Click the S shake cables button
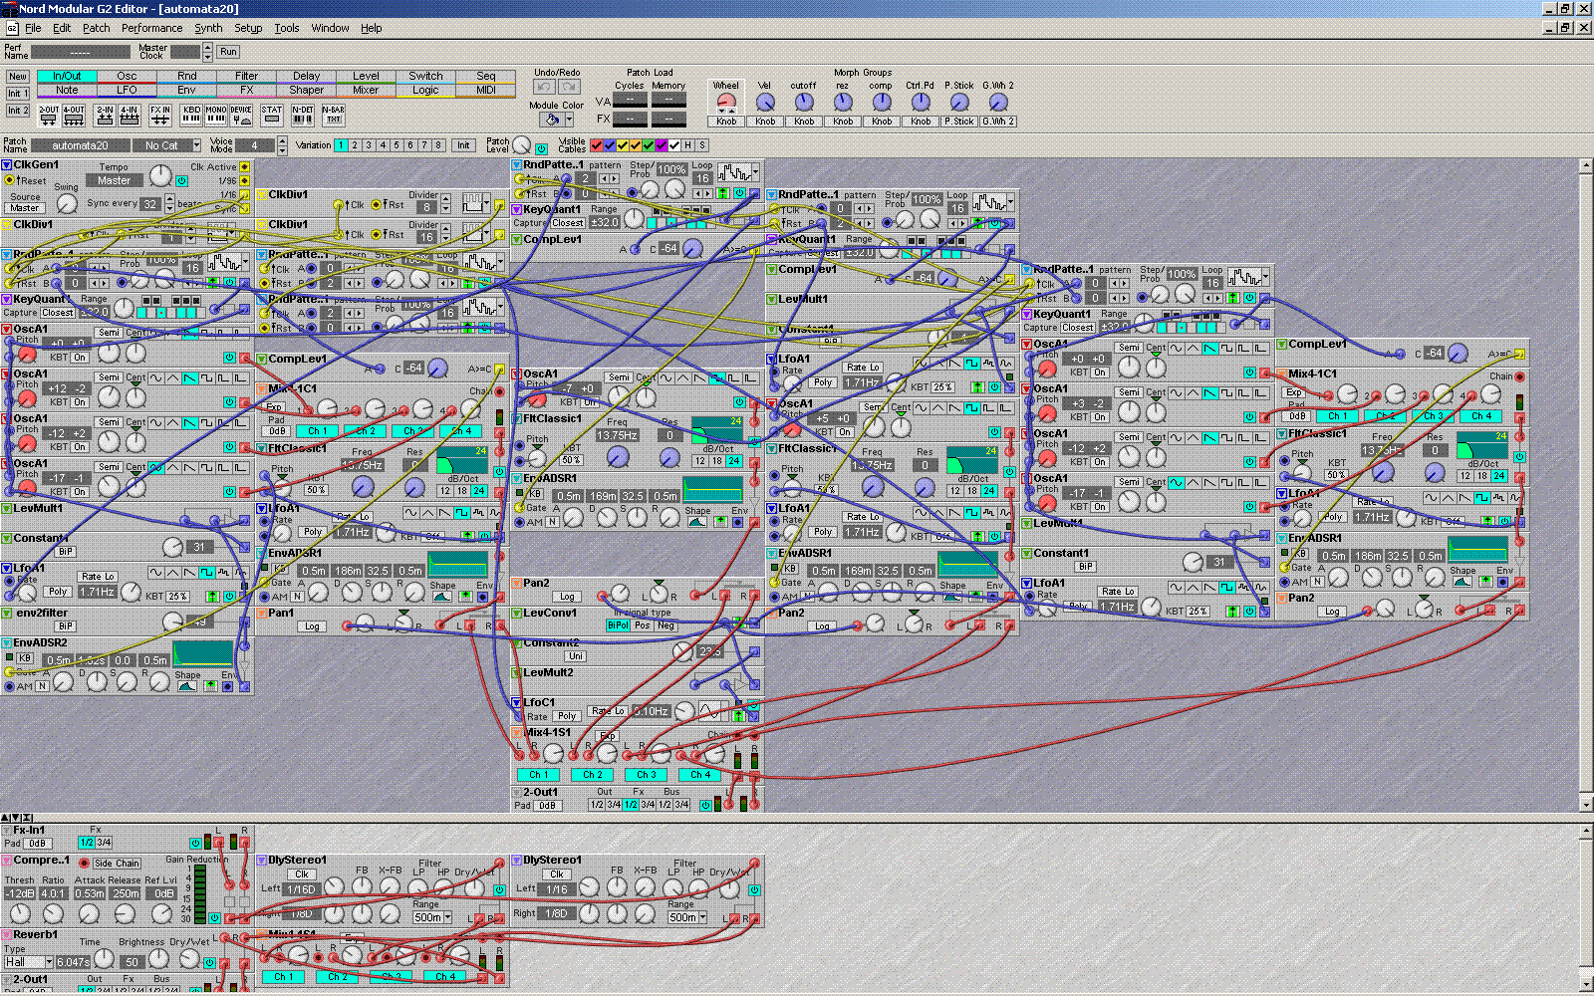Screen dimensions: 1594x996 click(701, 145)
